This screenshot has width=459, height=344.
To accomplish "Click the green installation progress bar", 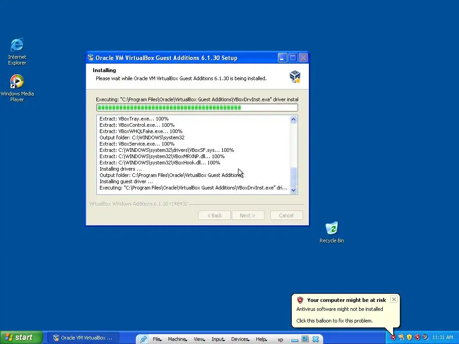I will point(197,107).
